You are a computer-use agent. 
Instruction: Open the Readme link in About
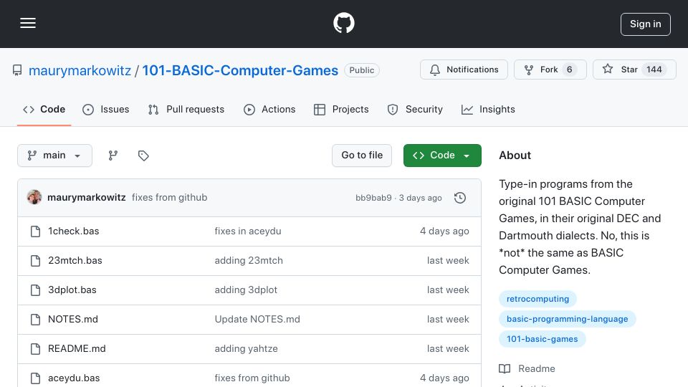(527, 368)
